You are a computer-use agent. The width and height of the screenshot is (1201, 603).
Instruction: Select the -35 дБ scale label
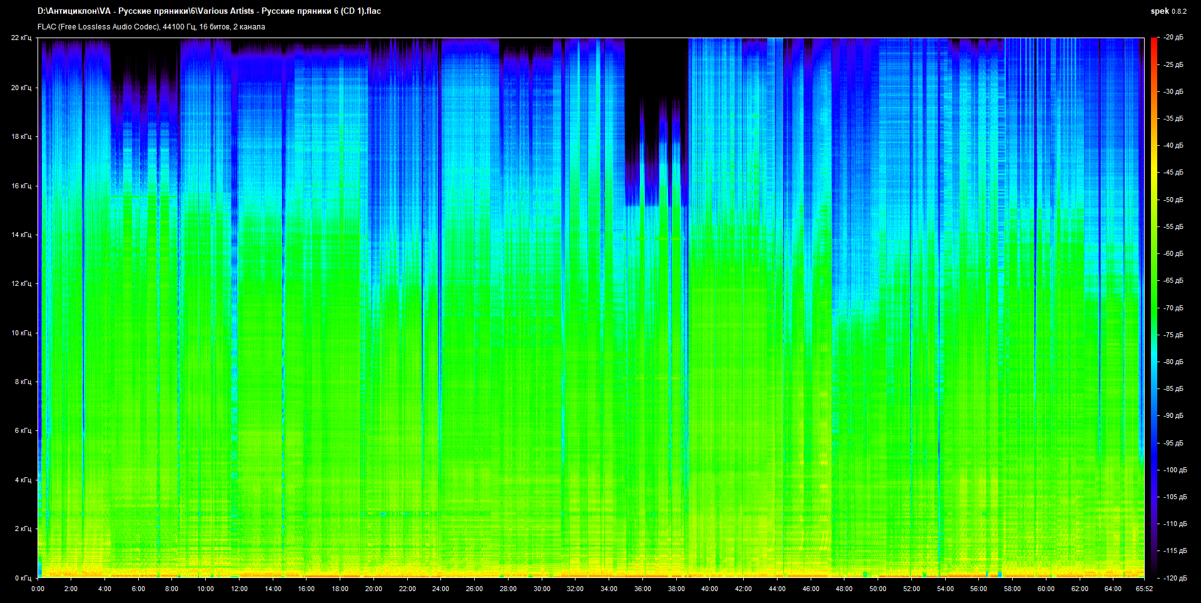pyautogui.click(x=1173, y=118)
